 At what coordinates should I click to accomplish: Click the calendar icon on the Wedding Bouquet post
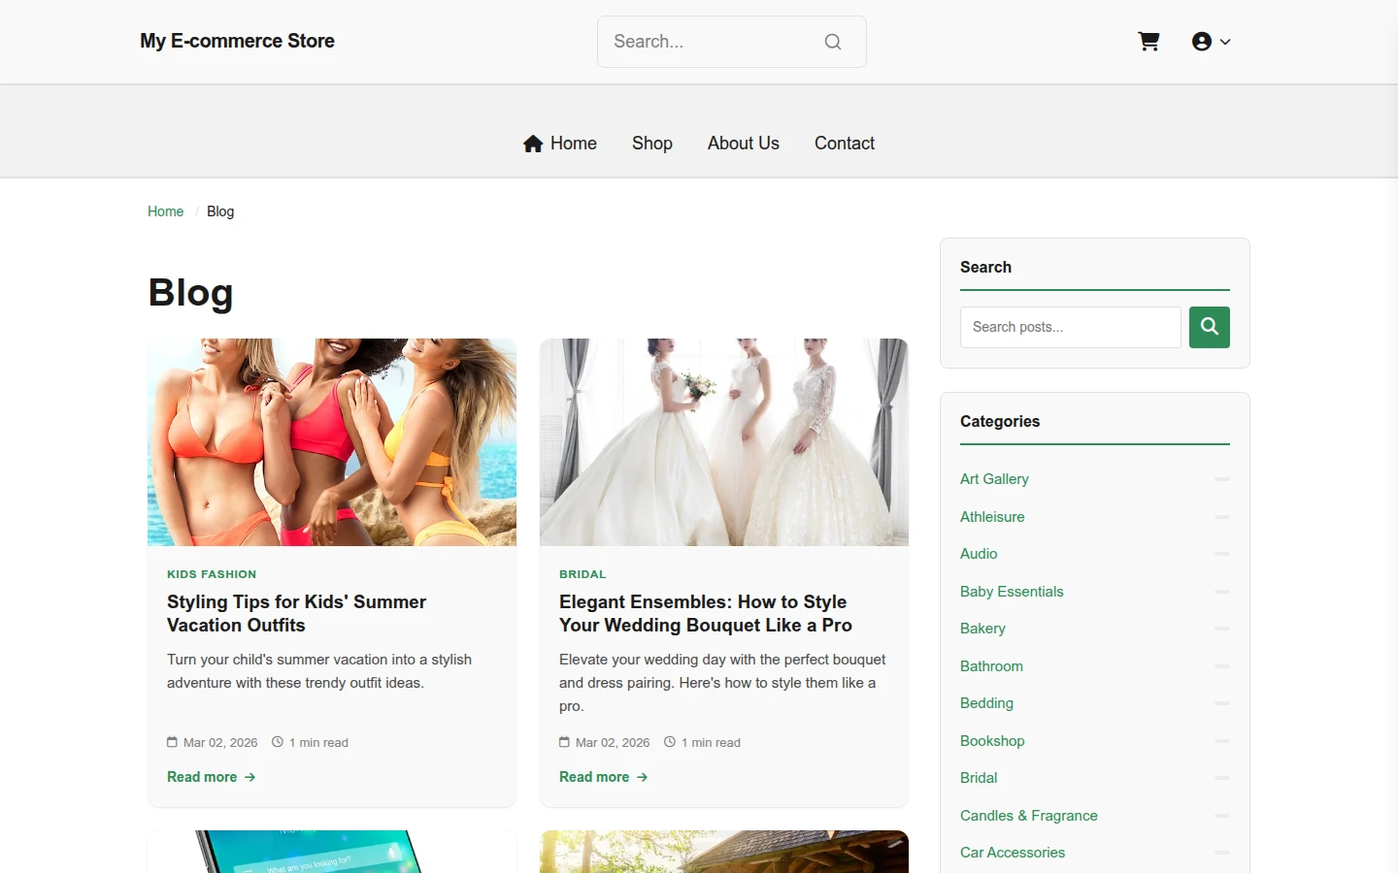(564, 742)
